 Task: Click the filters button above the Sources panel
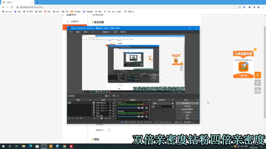[116, 96]
